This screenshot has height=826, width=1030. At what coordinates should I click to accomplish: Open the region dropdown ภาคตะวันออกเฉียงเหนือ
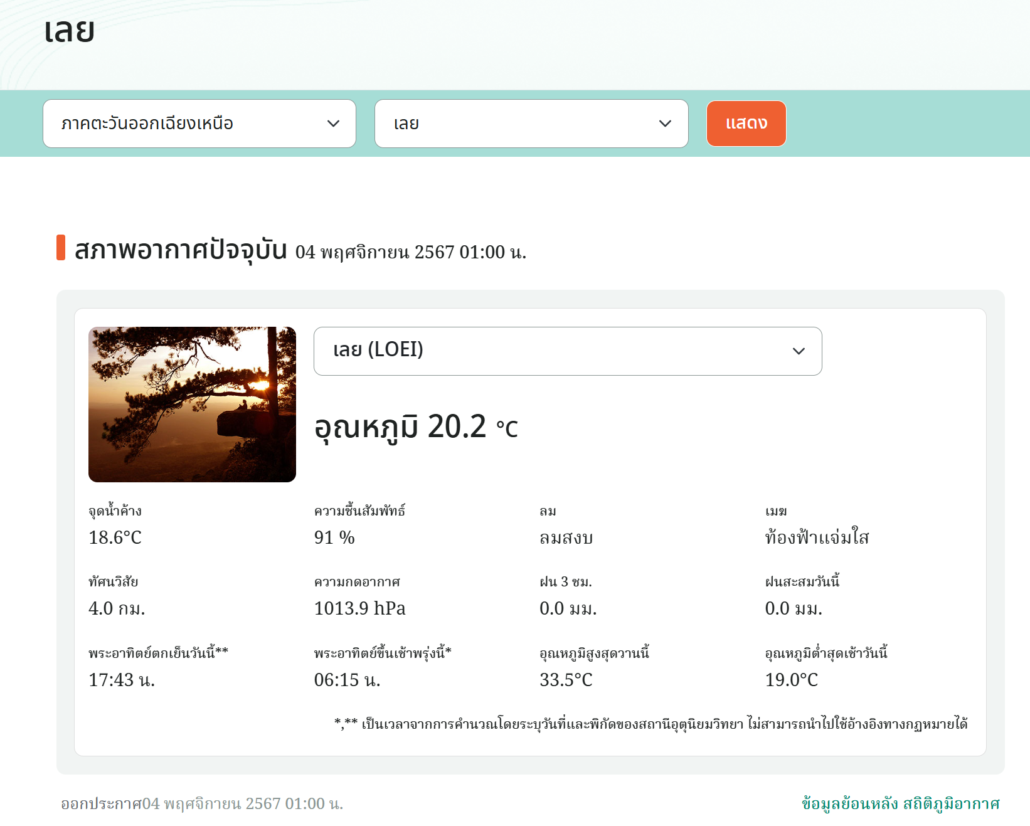click(199, 124)
